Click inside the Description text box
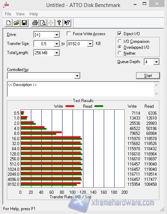Viewport: 167px width, 214px height. coord(81,89)
